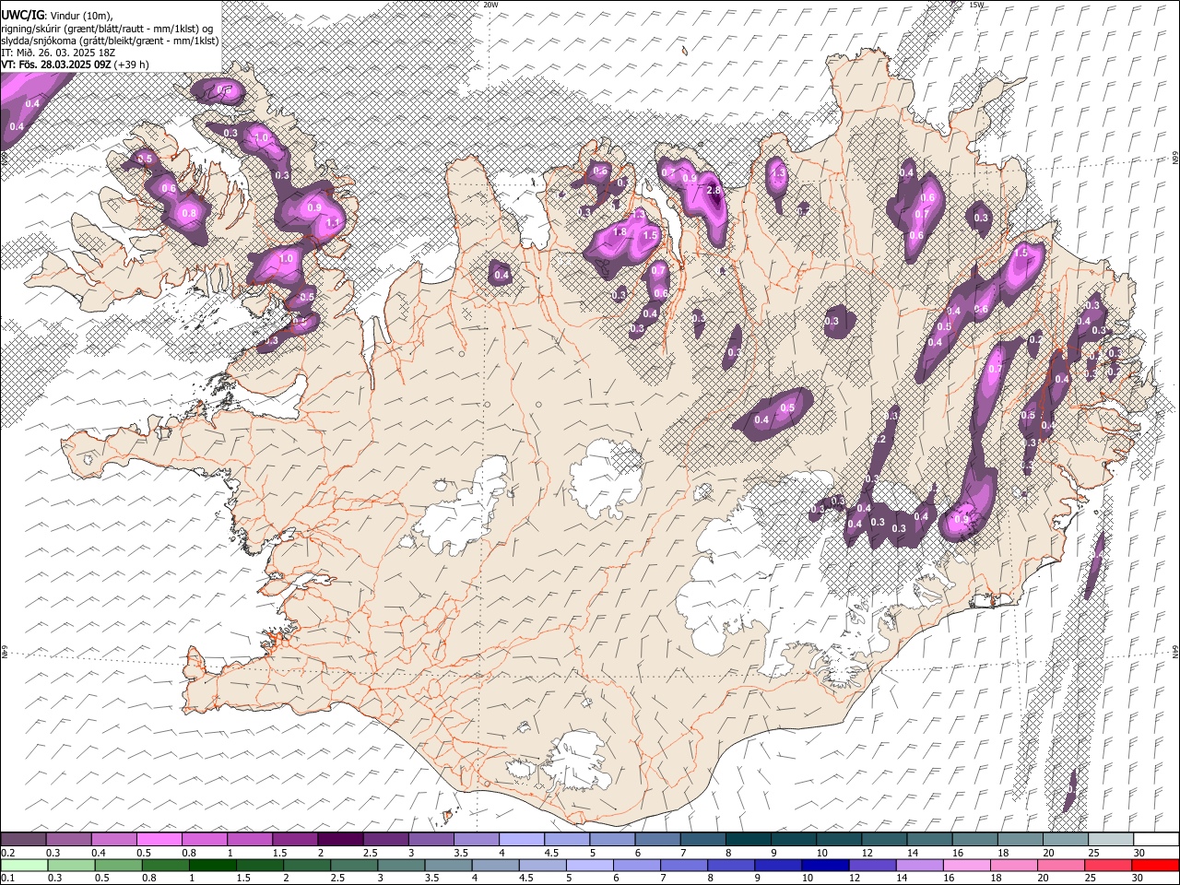Click the 1.8 precipitation value on the map
This screenshot has height=885, width=1180.
(x=620, y=232)
